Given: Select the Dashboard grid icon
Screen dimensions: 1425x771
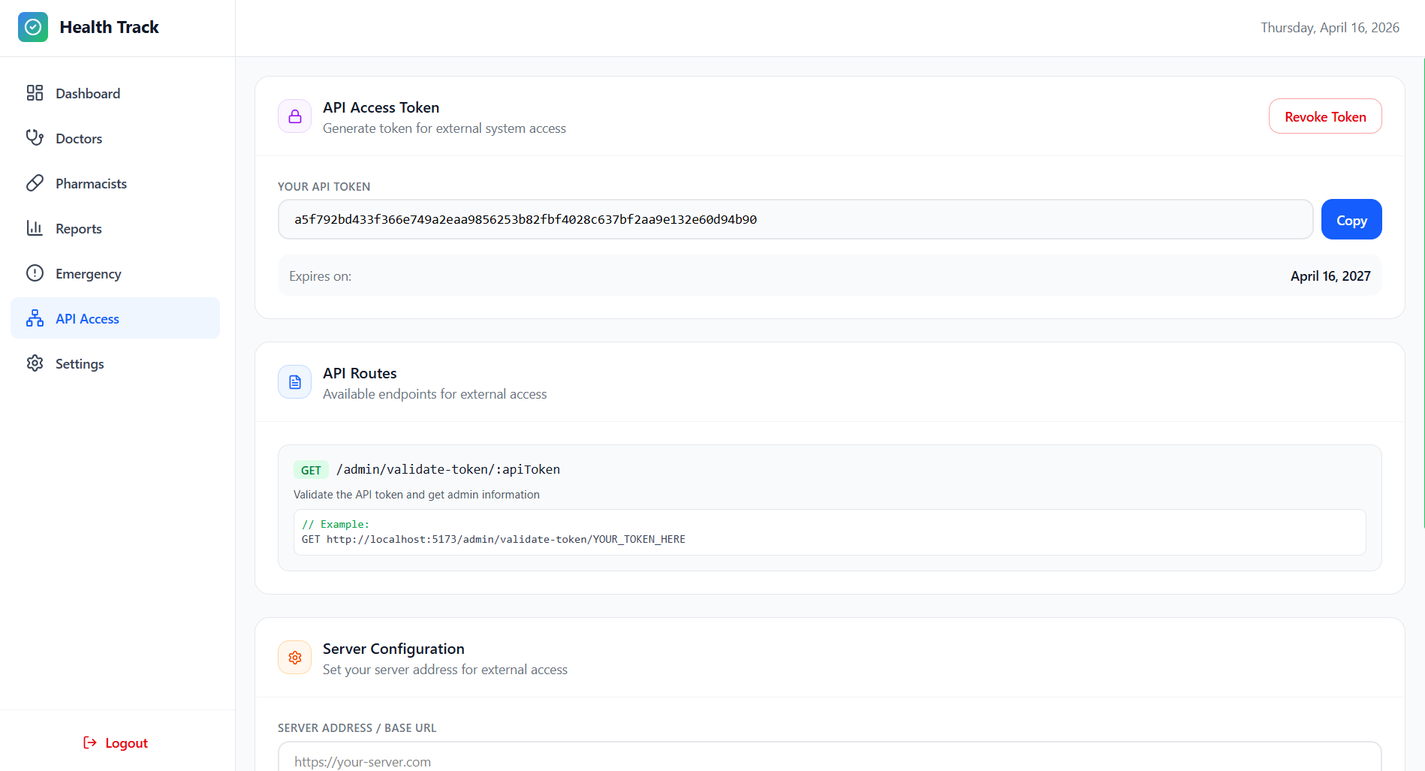Looking at the screenshot, I should (35, 92).
